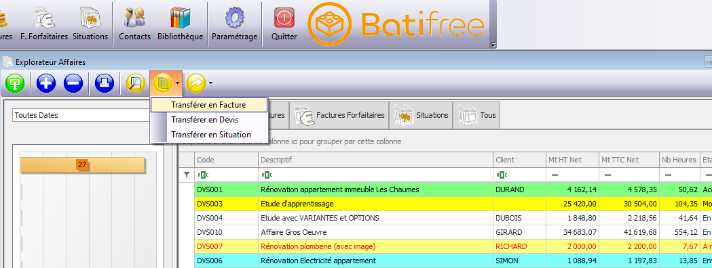Click client cell RICHARD

click(x=519, y=247)
